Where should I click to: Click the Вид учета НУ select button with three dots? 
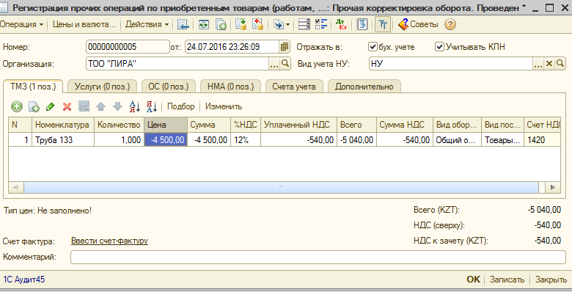[538, 64]
